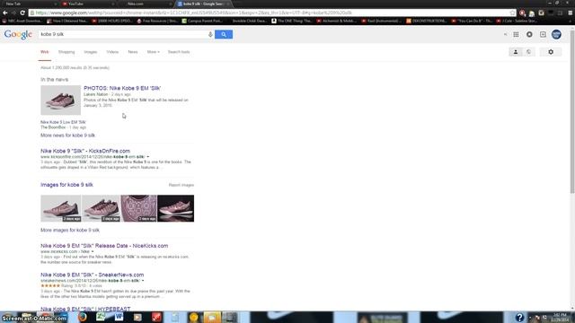Open Microsoft Word from the taskbar
This screenshot has width=575, height=323.
(x=119, y=317)
